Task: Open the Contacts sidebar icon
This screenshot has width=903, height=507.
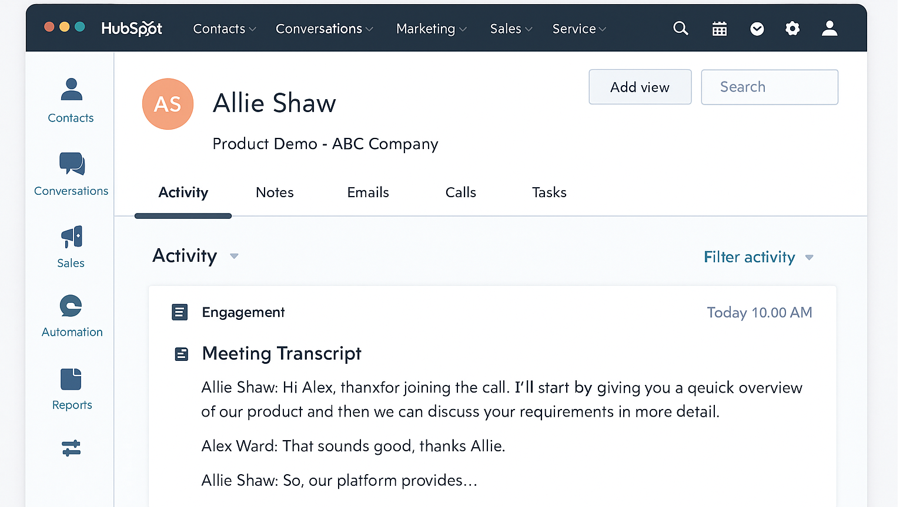Action: coord(71,89)
